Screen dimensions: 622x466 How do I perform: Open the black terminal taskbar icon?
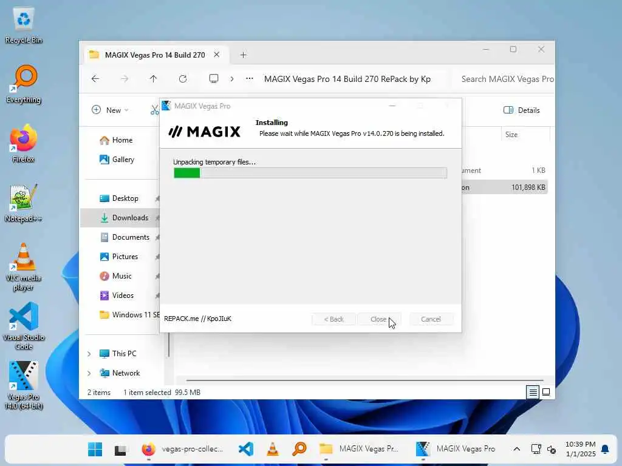tap(121, 450)
